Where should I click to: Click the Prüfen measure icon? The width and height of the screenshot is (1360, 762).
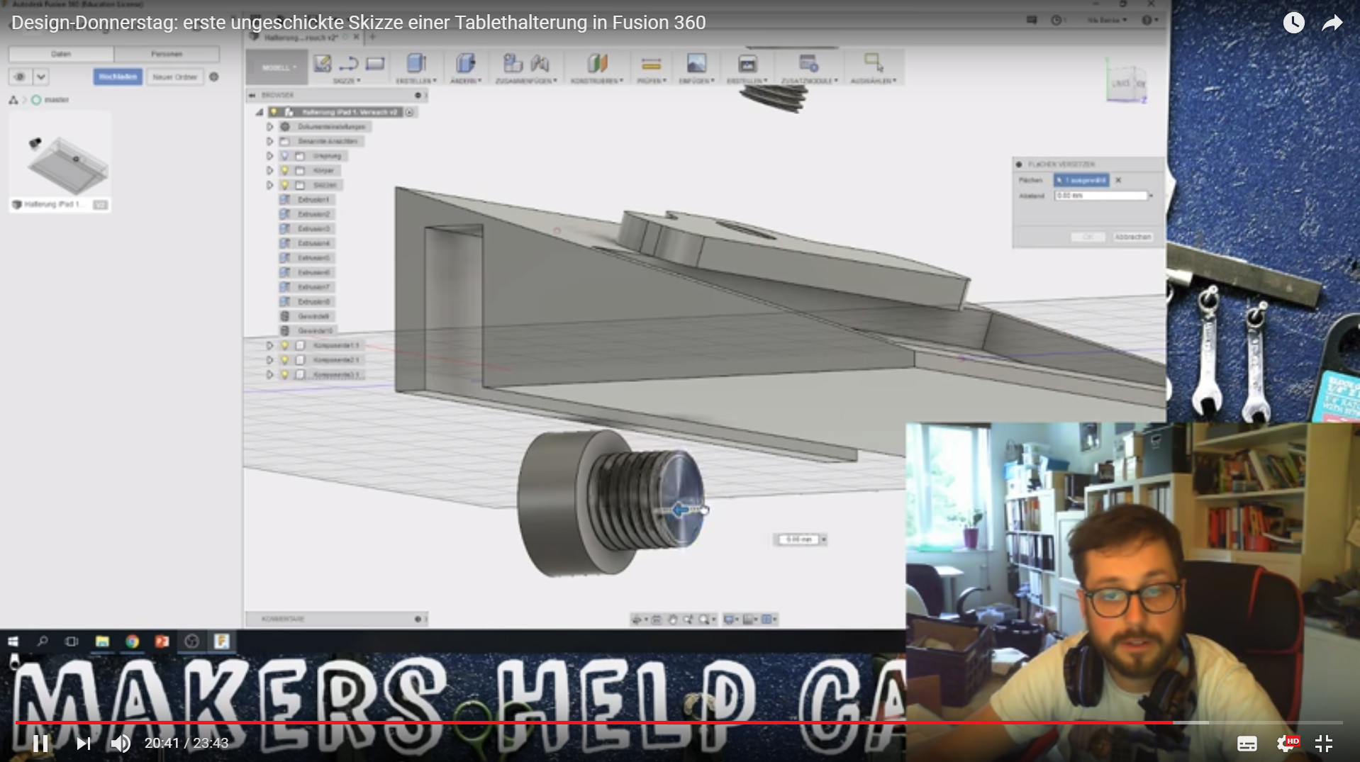651,65
